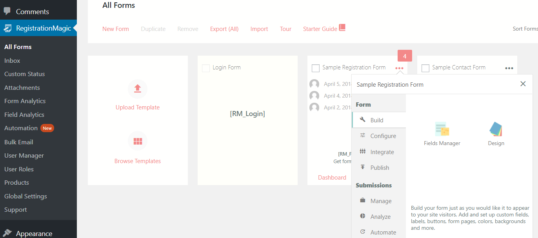
Task: Open the Sort Forms dropdown
Action: point(525,29)
